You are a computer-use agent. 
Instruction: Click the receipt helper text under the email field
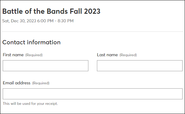[30, 104]
